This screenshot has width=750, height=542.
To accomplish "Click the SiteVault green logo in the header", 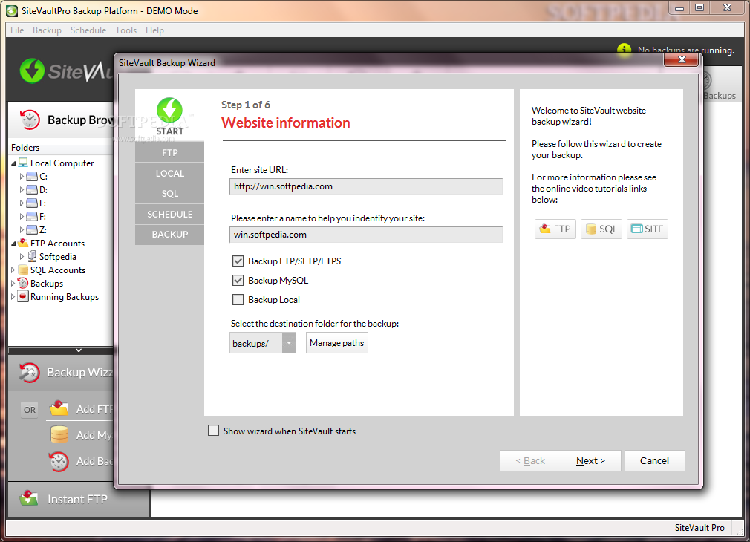I will [x=32, y=71].
